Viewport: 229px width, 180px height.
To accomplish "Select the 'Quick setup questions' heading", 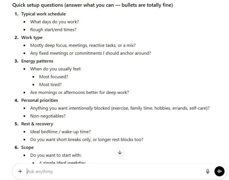I will tap(92, 5).
